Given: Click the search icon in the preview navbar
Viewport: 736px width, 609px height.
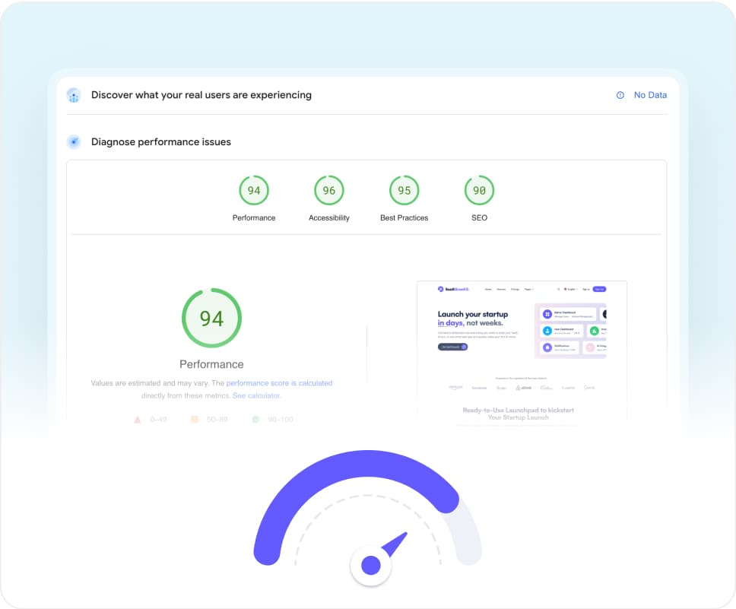Looking at the screenshot, I should 559,289.
